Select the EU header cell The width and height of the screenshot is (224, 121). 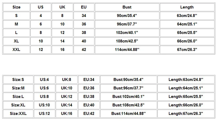click(84, 7)
